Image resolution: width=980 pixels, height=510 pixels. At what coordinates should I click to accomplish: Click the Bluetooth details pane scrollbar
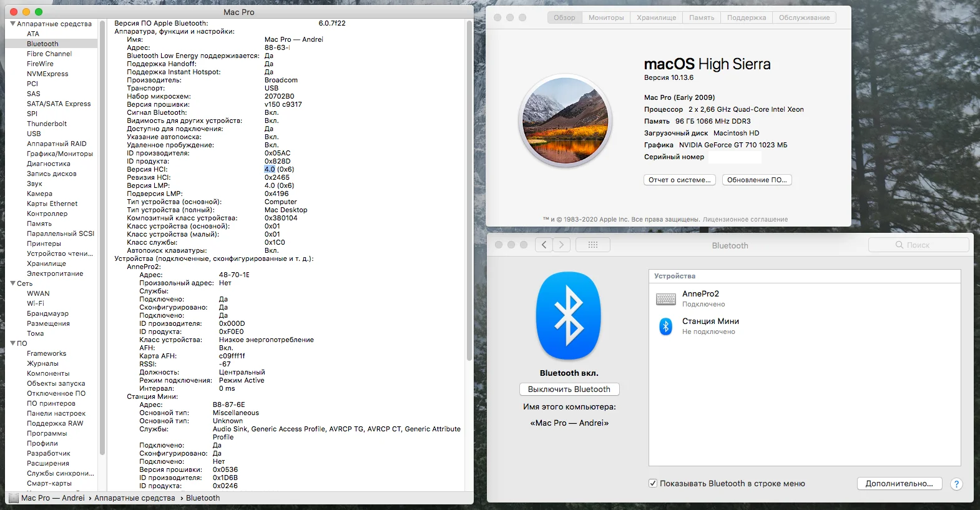pyautogui.click(x=469, y=190)
